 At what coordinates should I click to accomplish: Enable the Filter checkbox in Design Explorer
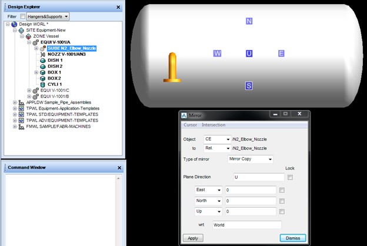coord(23,16)
